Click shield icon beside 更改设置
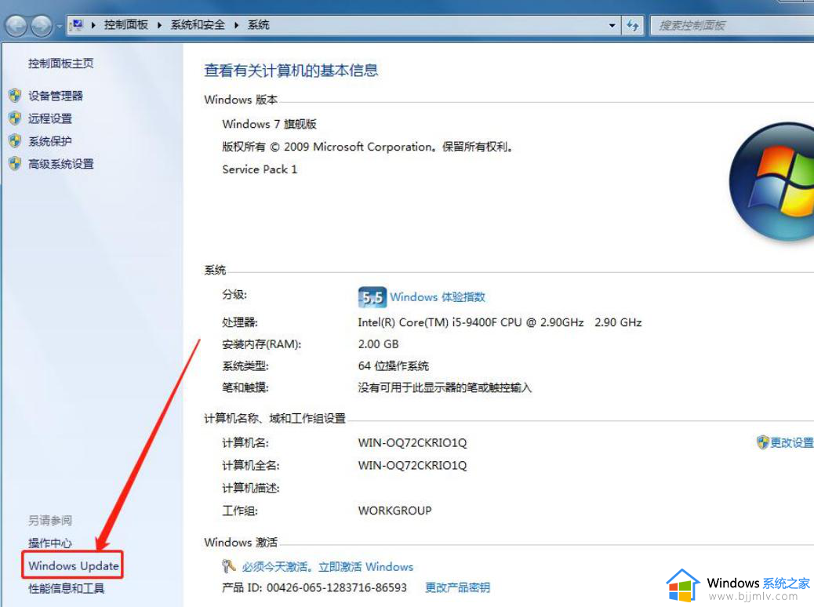Screen dimensions: 814x607 [762, 442]
